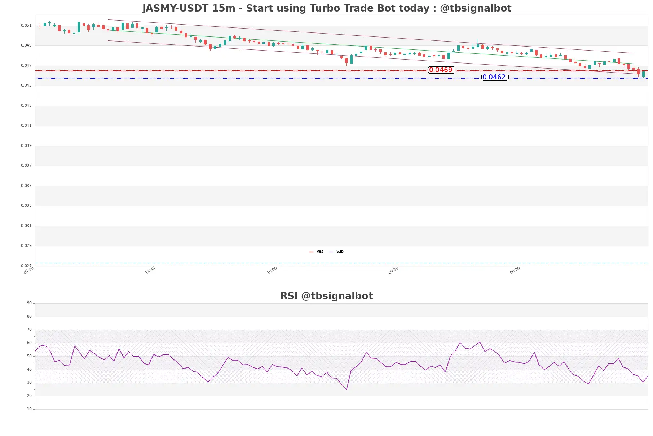This screenshot has height=436, width=653.
Task: Click the 0.047 price axis label
Action: click(x=26, y=66)
